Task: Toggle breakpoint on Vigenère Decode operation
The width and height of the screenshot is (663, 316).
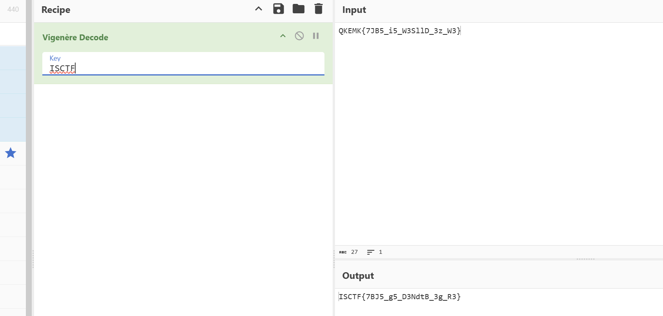Action: pyautogui.click(x=316, y=36)
